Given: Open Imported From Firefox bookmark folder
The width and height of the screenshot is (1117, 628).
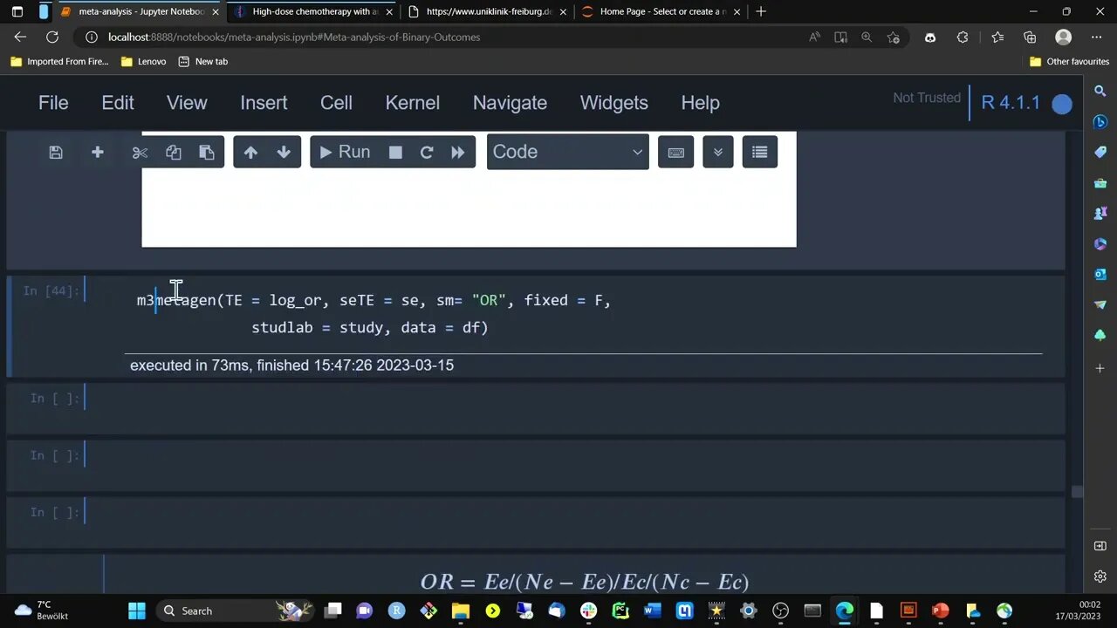Looking at the screenshot, I should (59, 62).
